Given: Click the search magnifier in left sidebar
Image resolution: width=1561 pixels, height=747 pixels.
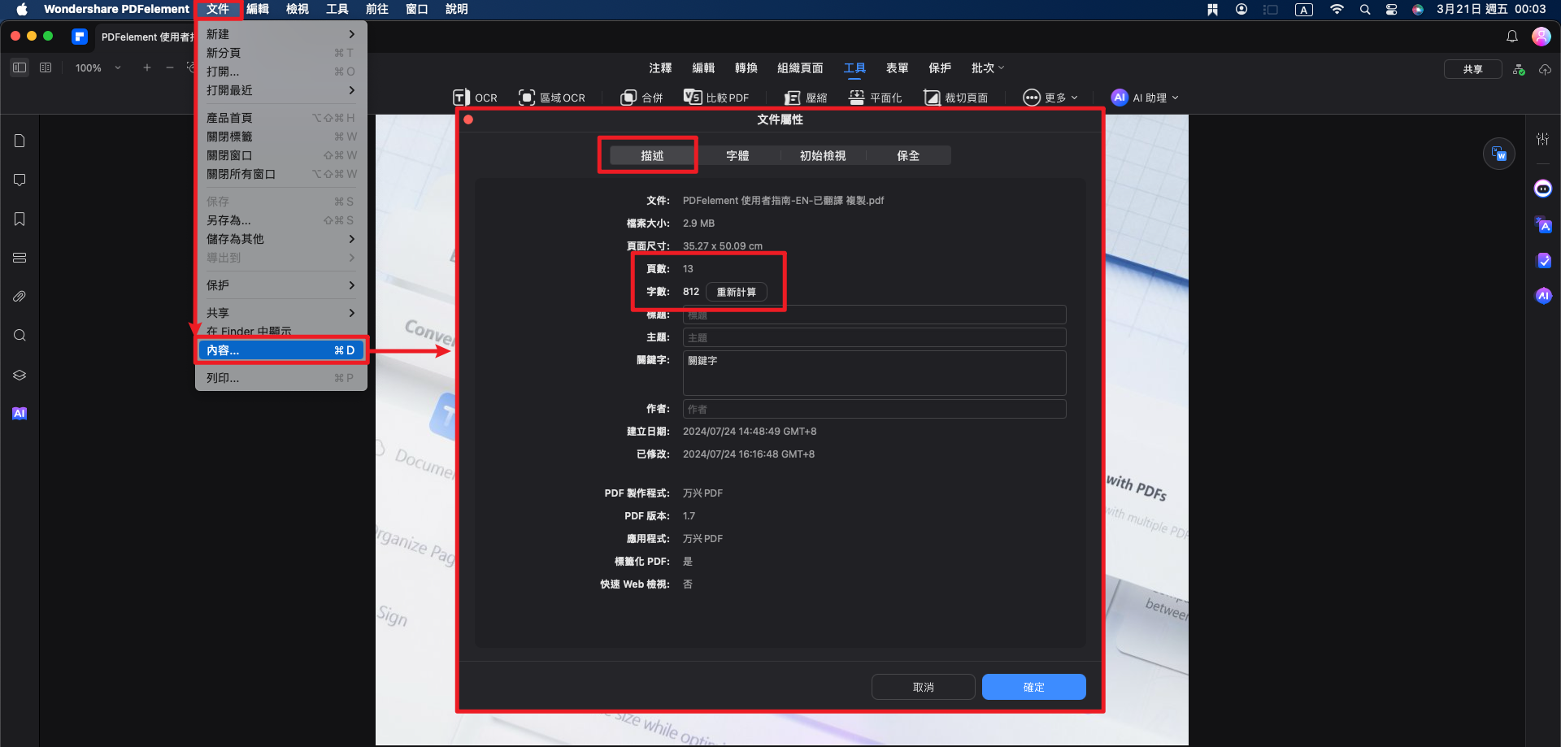Looking at the screenshot, I should [x=20, y=336].
